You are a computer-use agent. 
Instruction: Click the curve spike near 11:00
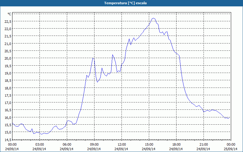(x=112, y=55)
